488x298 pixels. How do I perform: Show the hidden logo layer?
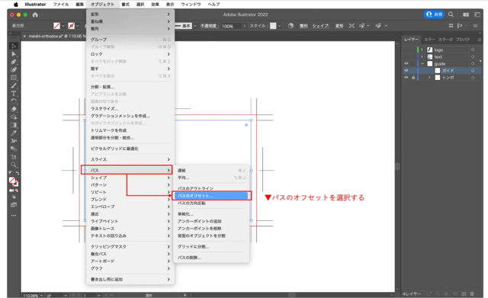pyautogui.click(x=406, y=50)
